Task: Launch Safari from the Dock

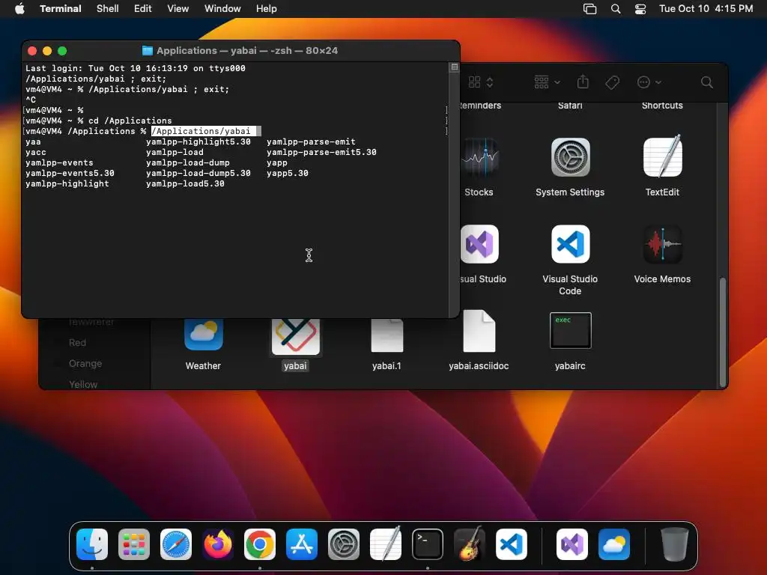Action: [176, 544]
